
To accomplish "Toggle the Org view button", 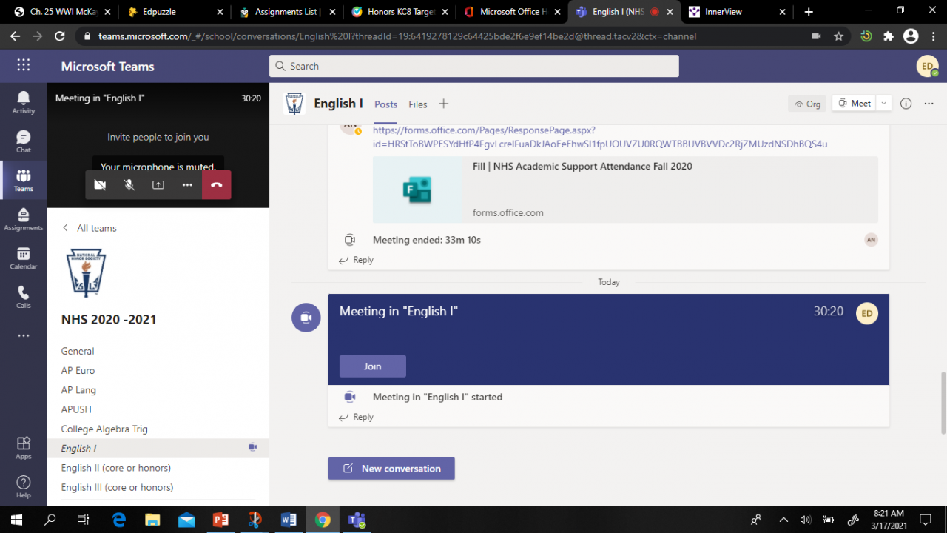I will pyautogui.click(x=806, y=104).
